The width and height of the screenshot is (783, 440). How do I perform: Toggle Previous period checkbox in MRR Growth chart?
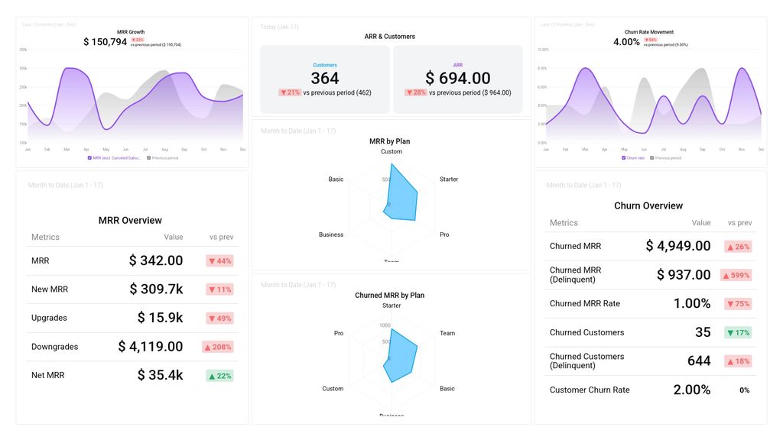click(149, 157)
